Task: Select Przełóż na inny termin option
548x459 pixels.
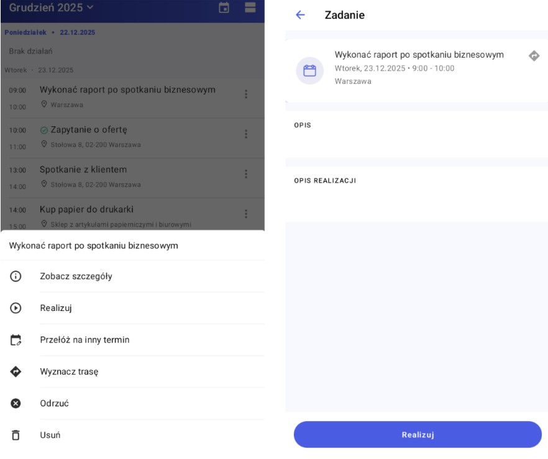Action: tap(84, 340)
